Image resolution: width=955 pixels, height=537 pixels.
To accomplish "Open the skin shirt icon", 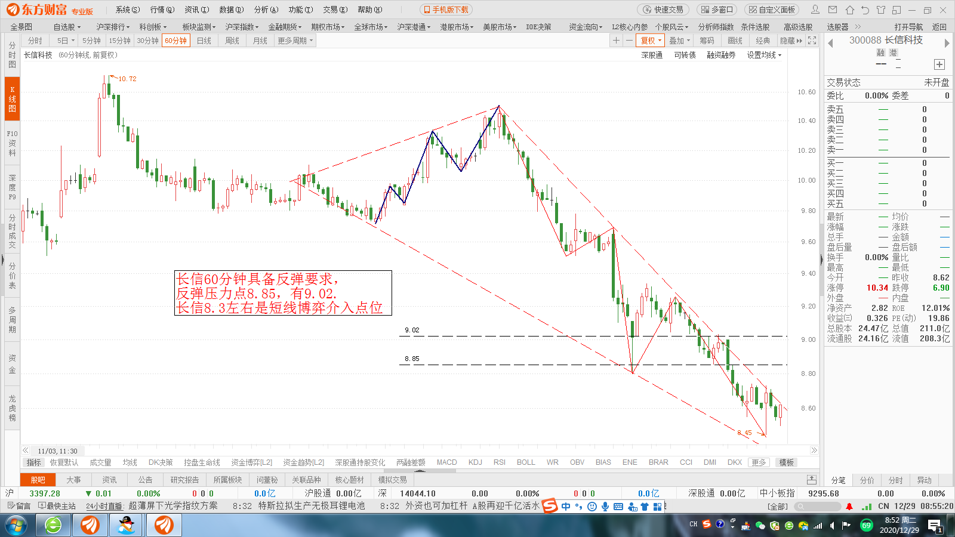I will (x=881, y=10).
